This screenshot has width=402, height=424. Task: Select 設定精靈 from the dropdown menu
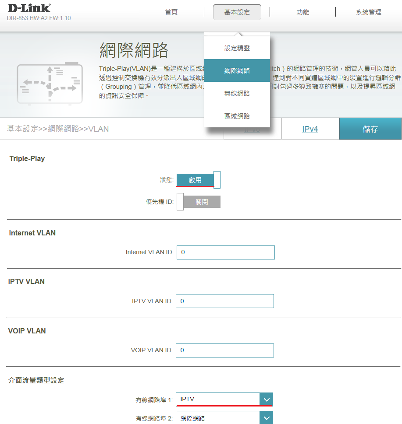[237, 48]
